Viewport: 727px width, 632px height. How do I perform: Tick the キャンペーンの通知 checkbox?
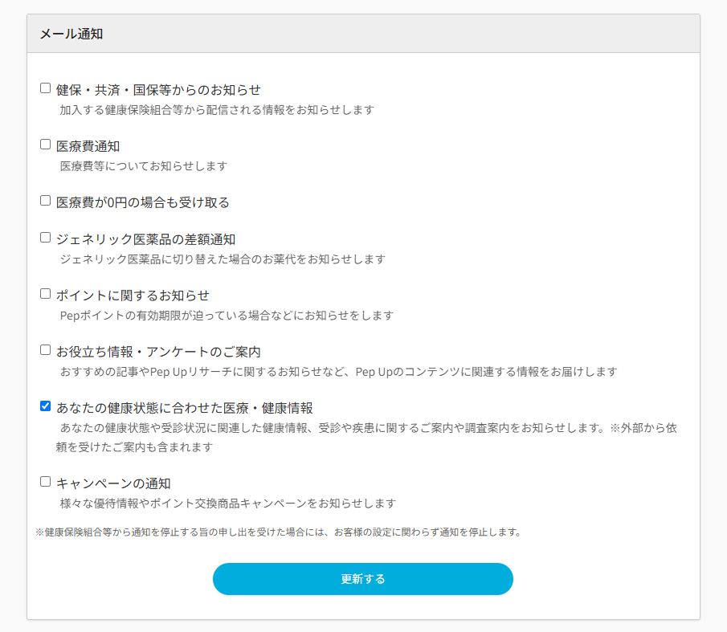click(x=45, y=481)
